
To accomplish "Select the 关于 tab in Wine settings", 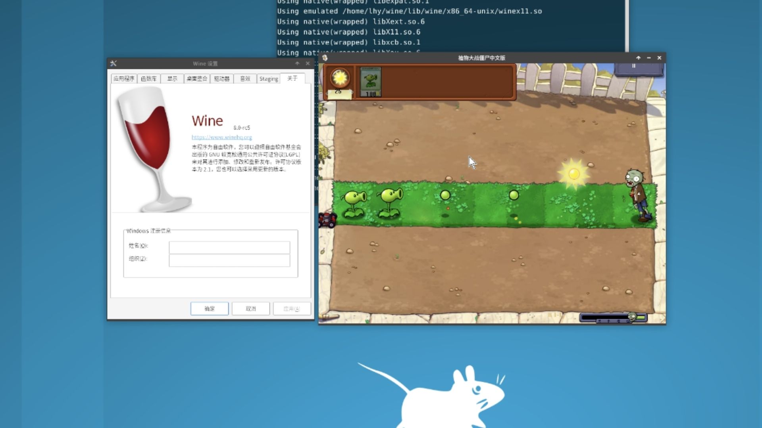I will pyautogui.click(x=292, y=78).
